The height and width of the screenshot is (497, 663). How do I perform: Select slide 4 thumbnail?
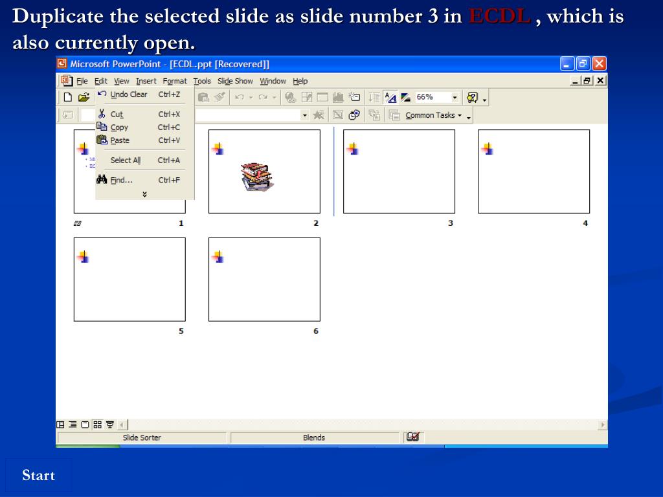(534, 171)
